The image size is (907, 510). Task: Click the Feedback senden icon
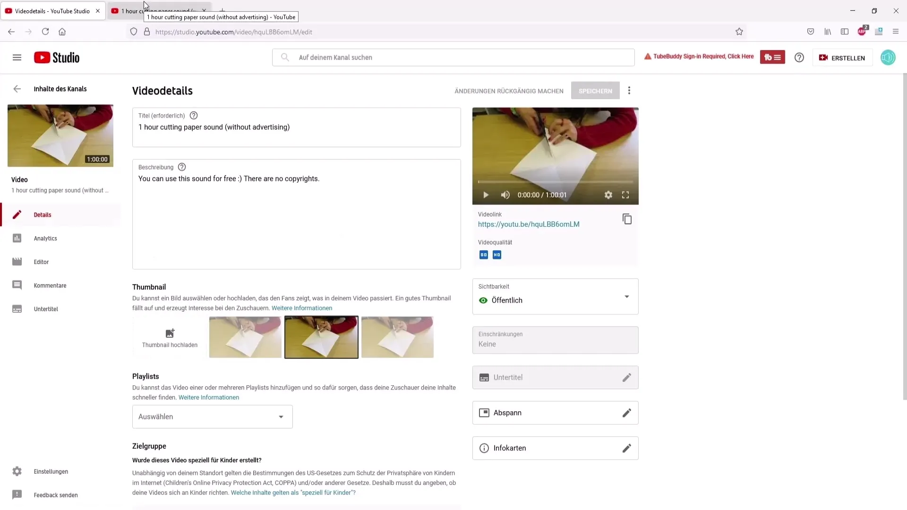point(17,494)
